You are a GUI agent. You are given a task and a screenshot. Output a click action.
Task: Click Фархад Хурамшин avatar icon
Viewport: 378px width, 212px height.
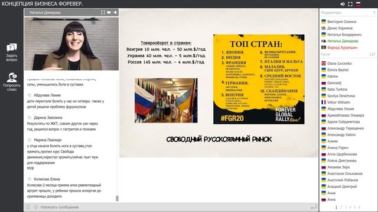pos(324,47)
